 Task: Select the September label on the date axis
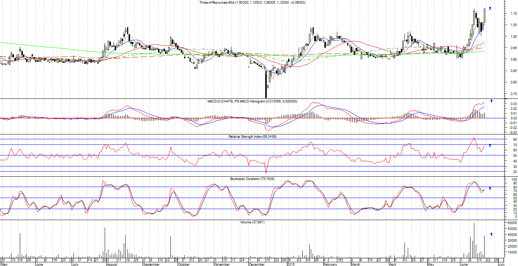(151, 264)
